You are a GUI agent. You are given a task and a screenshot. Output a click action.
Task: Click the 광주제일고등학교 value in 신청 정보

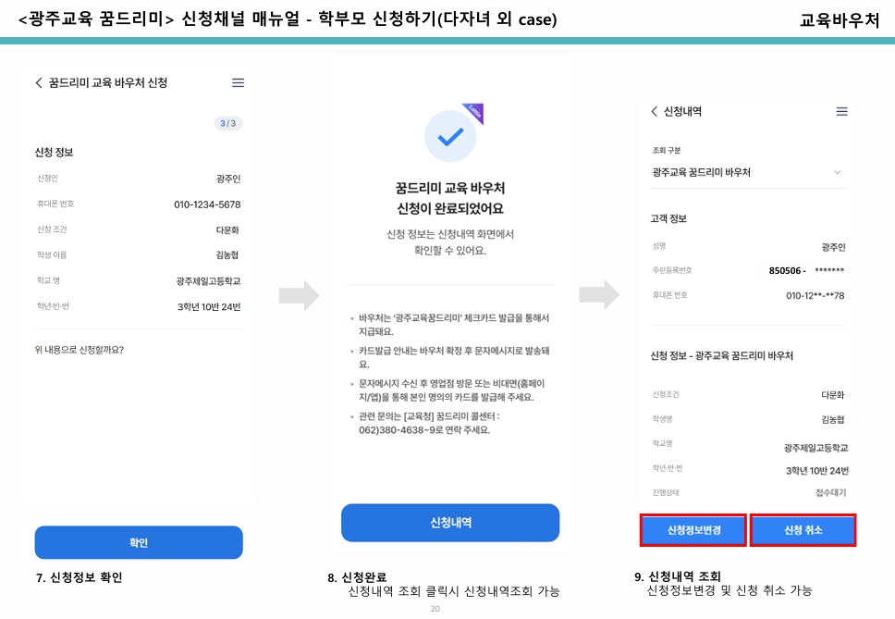point(208,281)
